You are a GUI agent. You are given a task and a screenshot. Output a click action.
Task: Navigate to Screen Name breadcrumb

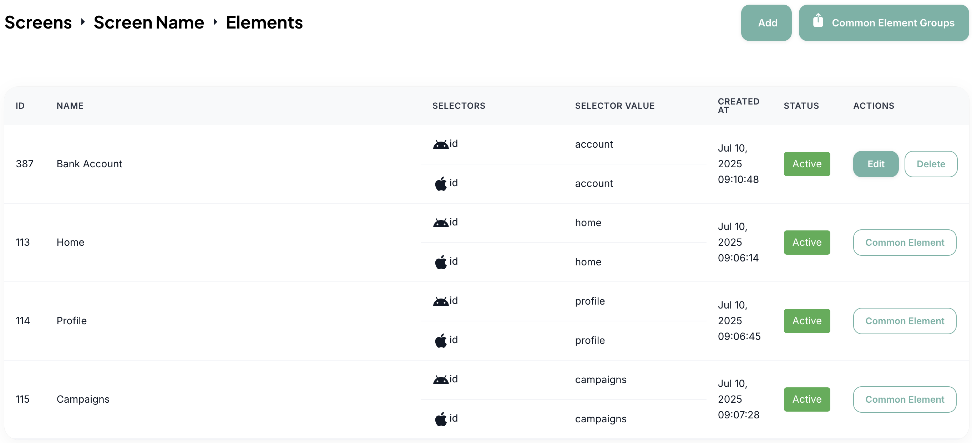point(149,22)
